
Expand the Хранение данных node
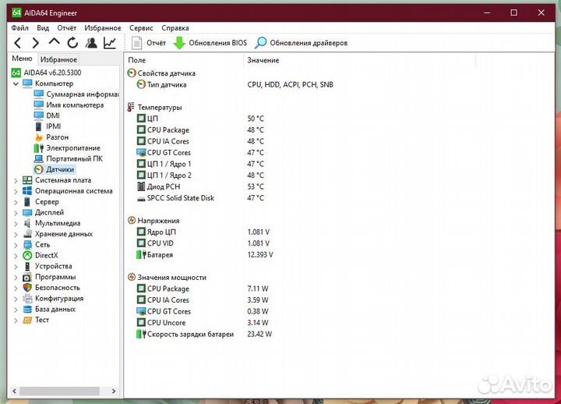pyautogui.click(x=16, y=234)
